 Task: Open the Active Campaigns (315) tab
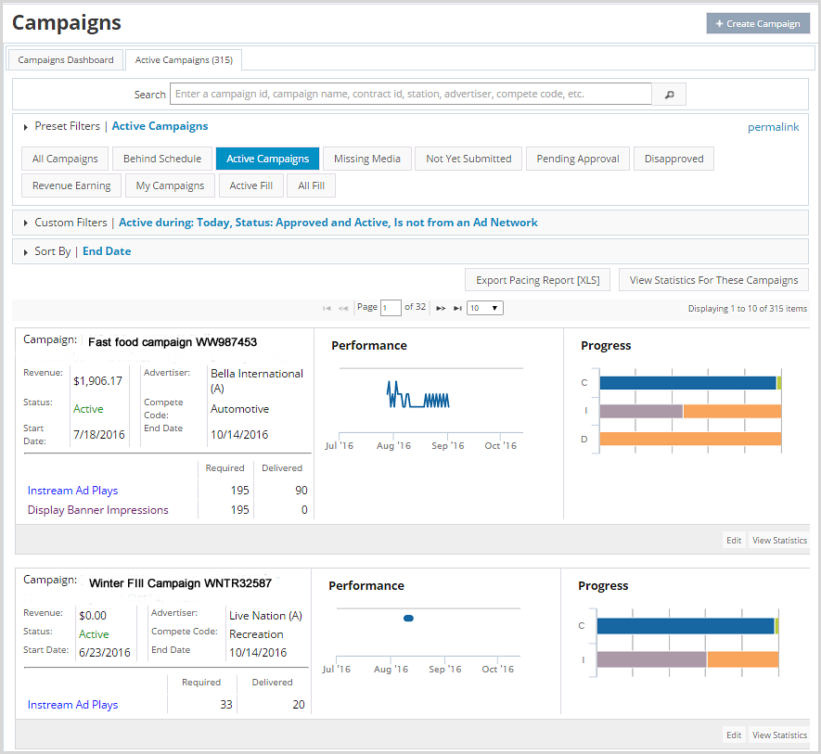183,58
